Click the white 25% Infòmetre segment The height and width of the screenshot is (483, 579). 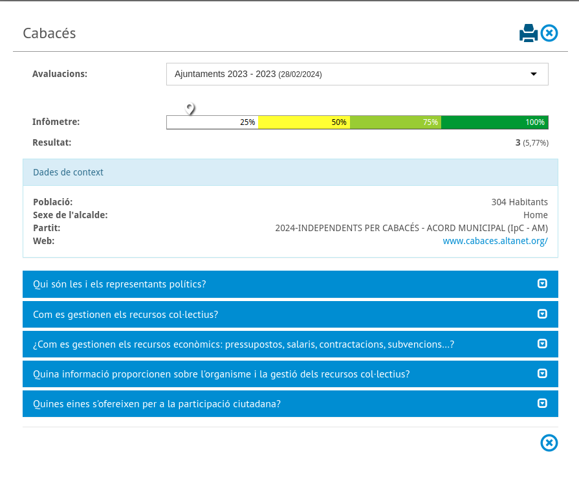212,122
